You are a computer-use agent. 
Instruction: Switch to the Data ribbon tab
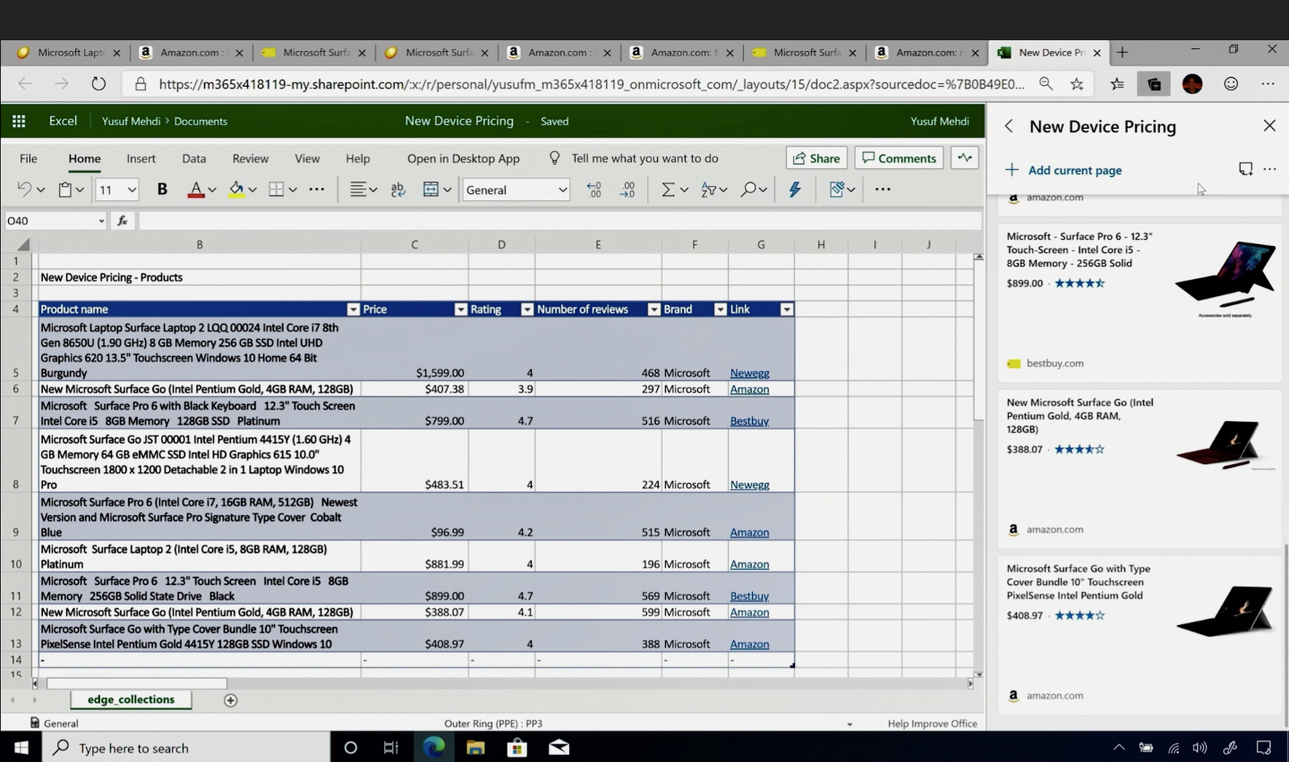pyautogui.click(x=193, y=158)
